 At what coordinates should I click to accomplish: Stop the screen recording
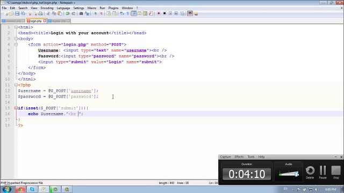pos(336,173)
